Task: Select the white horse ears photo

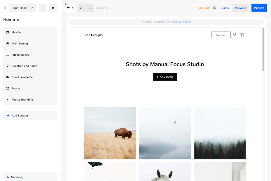Action: tap(165, 172)
